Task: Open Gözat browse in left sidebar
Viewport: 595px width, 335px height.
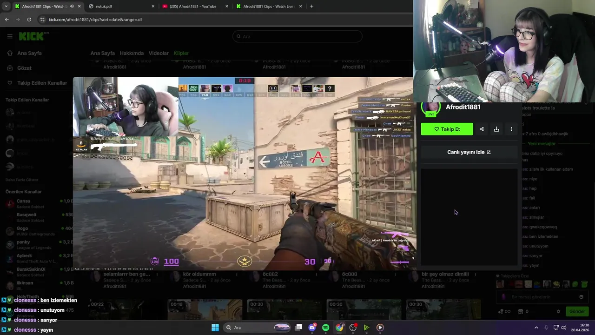Action: click(x=20, y=68)
